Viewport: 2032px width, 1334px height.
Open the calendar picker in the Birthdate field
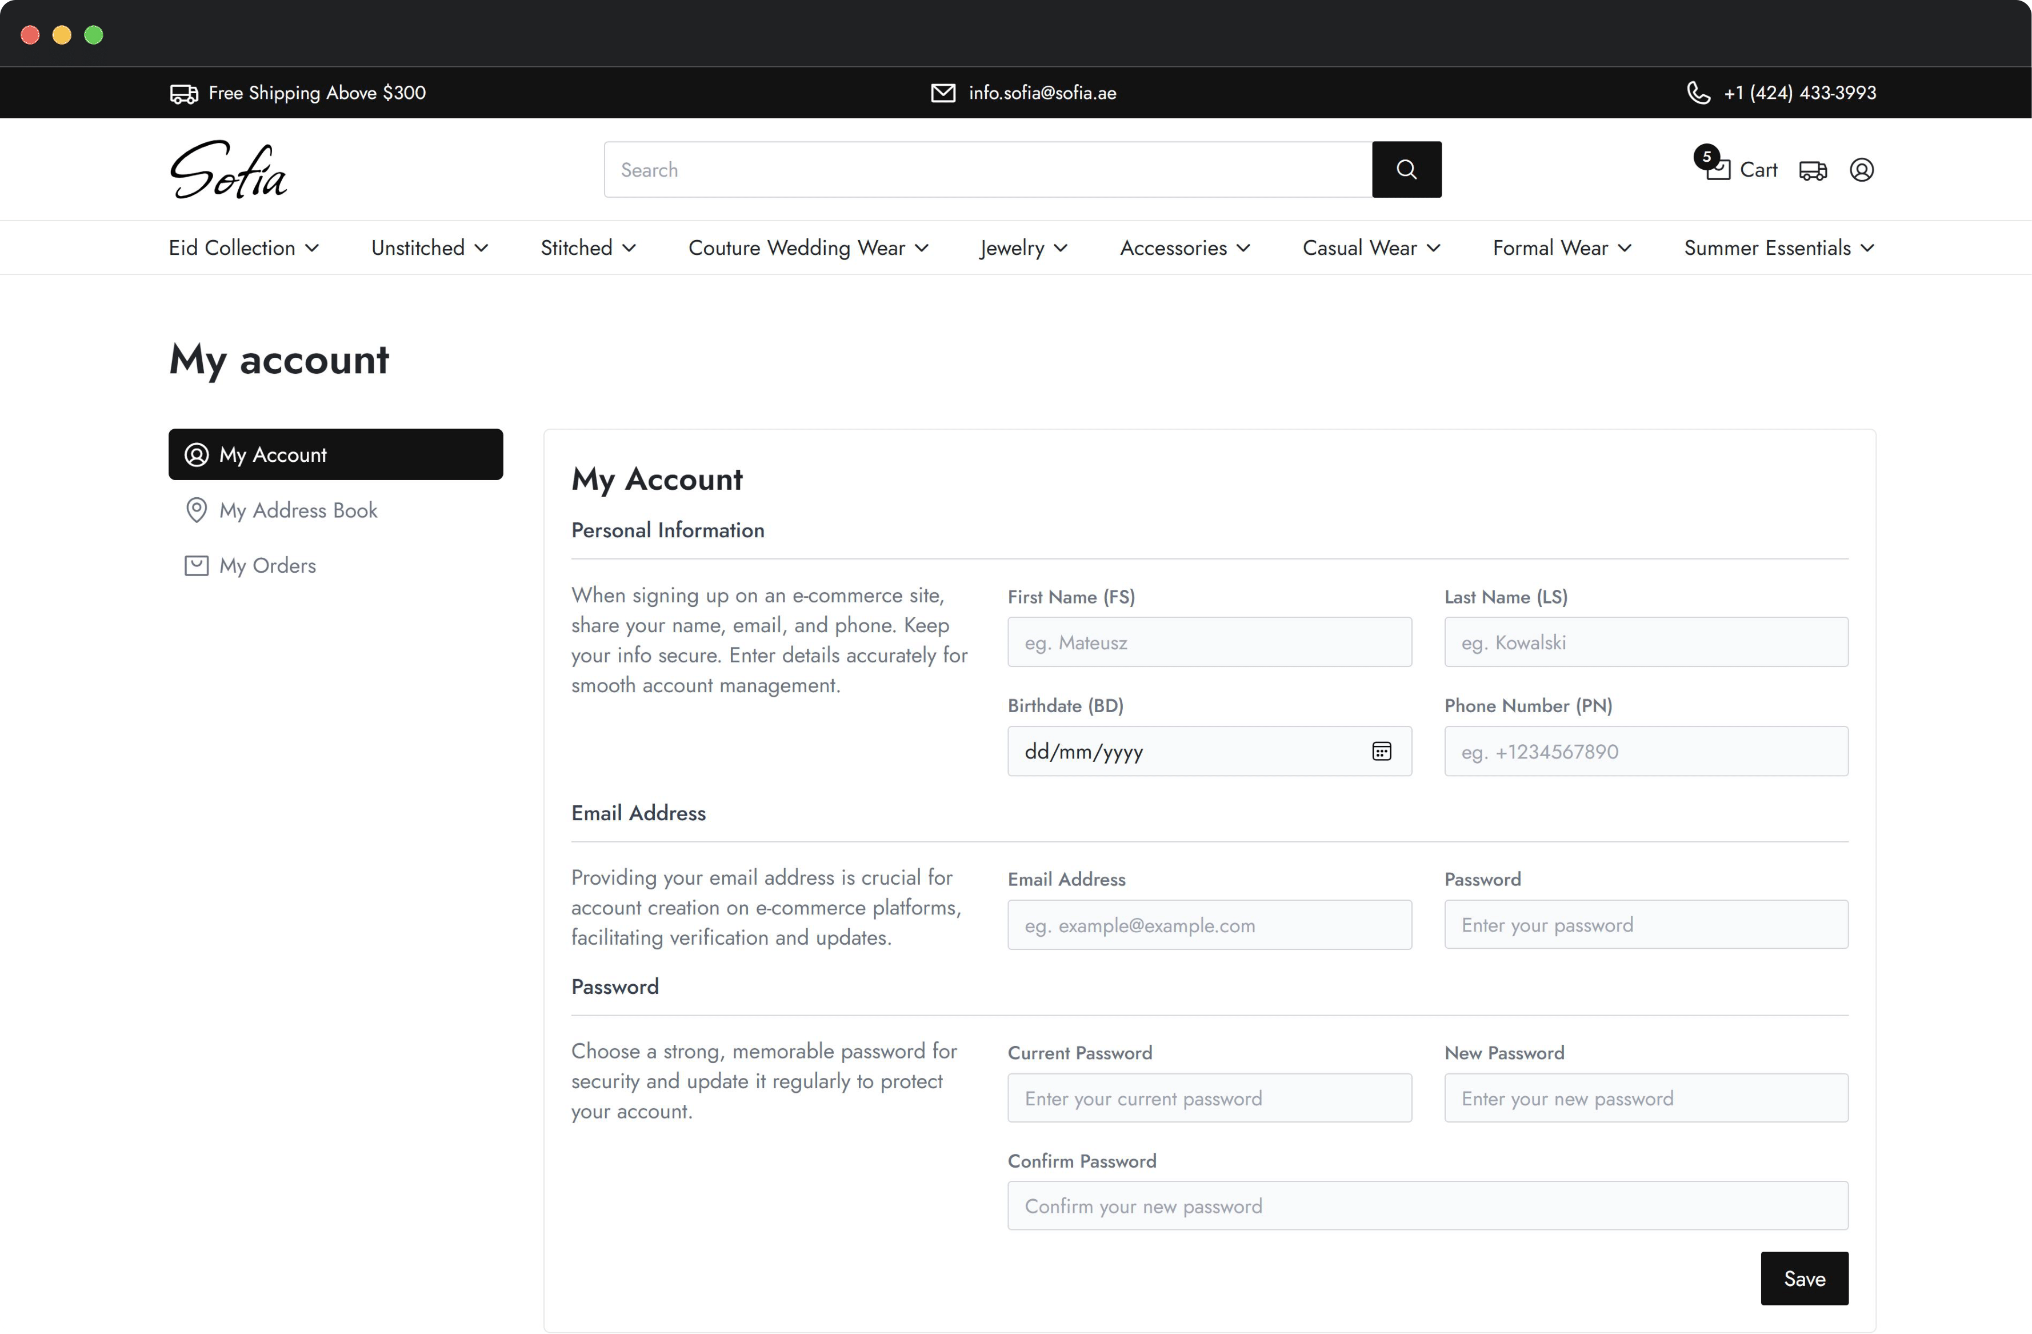point(1382,752)
